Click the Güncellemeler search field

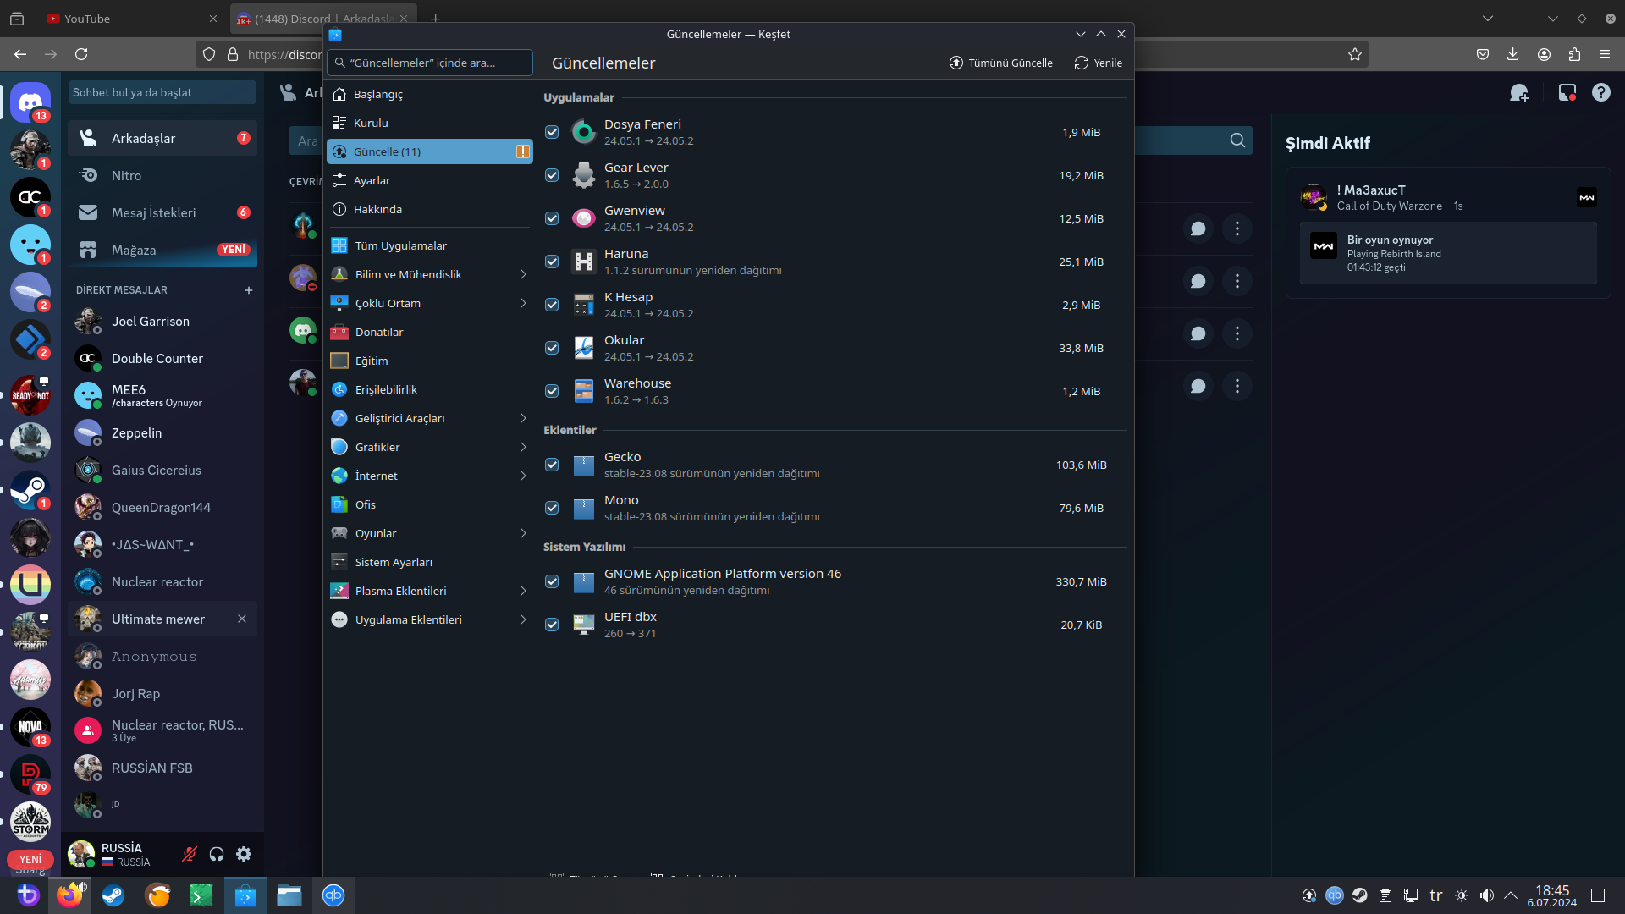(x=431, y=63)
